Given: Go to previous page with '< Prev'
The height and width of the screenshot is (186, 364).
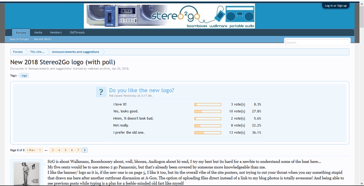Looking at the screenshot, I should pyautogui.click(x=31, y=150).
